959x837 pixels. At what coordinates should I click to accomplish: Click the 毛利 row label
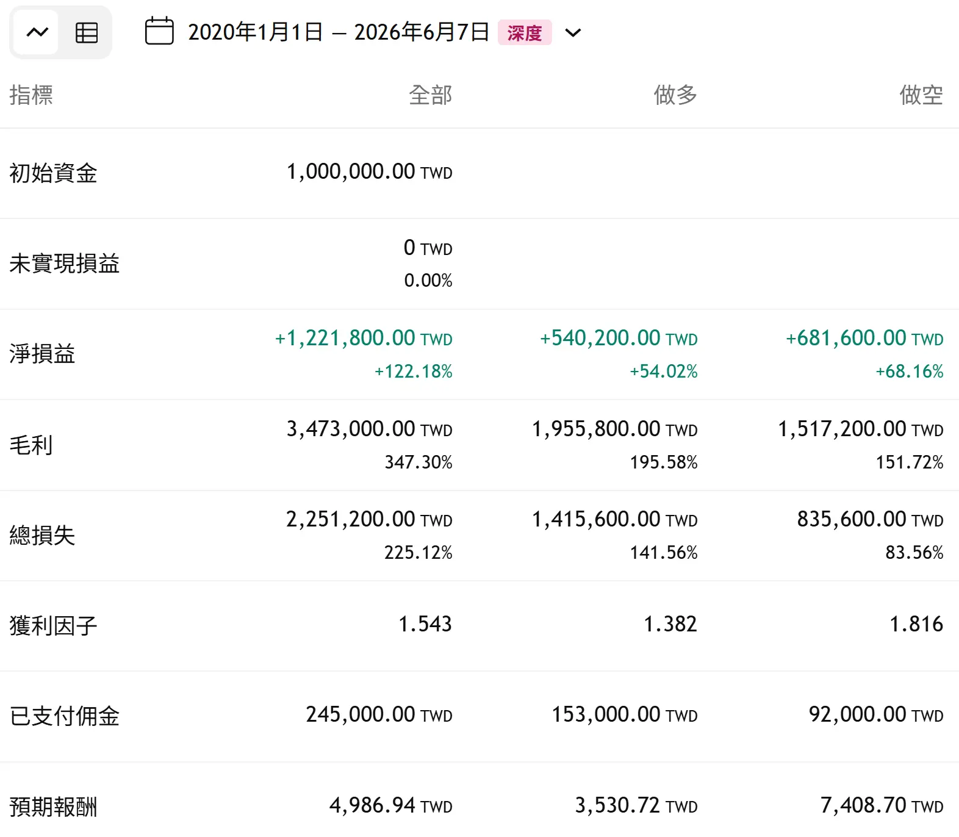point(31,445)
